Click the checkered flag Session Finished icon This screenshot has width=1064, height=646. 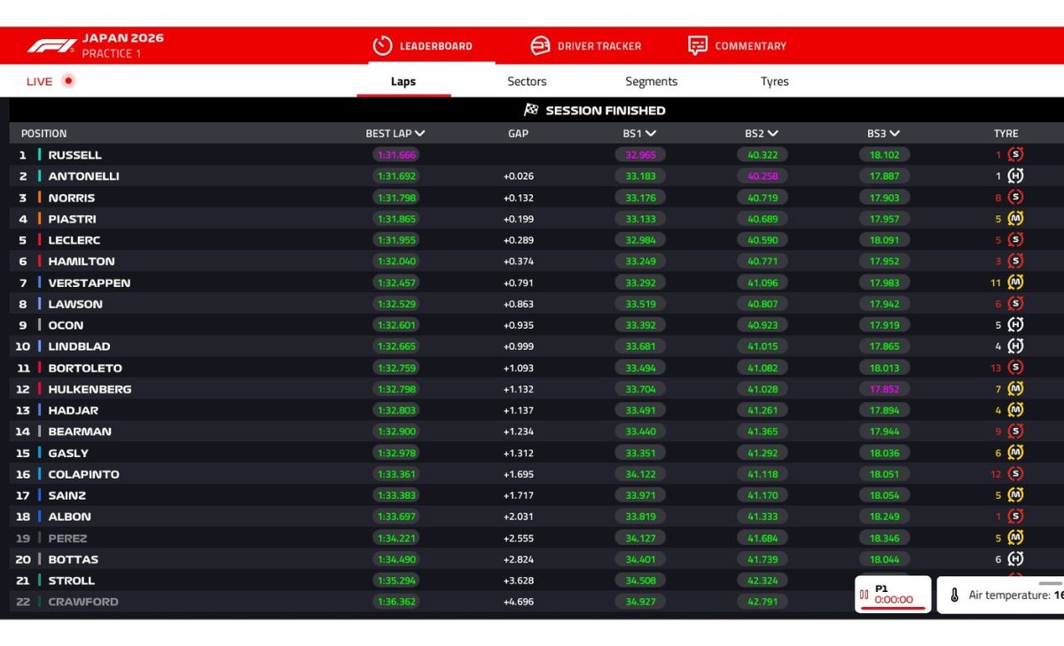pyautogui.click(x=530, y=110)
